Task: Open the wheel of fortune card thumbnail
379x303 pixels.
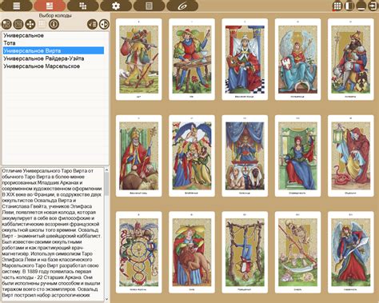Action: point(139,252)
